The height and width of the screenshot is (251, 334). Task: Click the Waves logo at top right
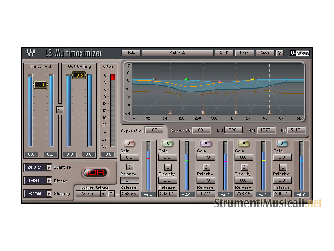(x=299, y=53)
